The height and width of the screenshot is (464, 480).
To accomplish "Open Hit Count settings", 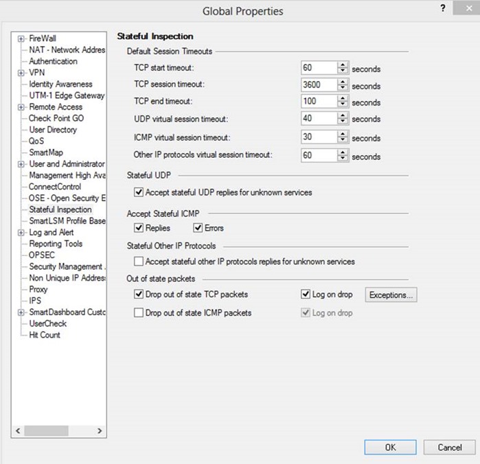I will 45,335.
